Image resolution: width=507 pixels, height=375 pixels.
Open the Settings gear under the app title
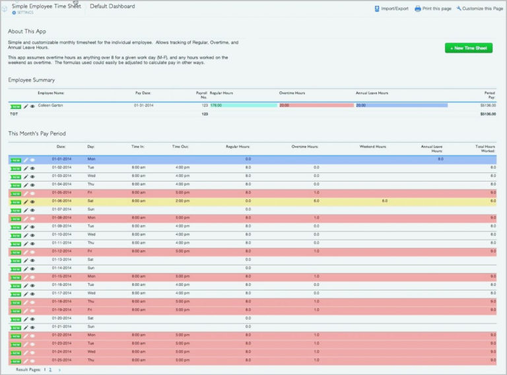(x=14, y=13)
